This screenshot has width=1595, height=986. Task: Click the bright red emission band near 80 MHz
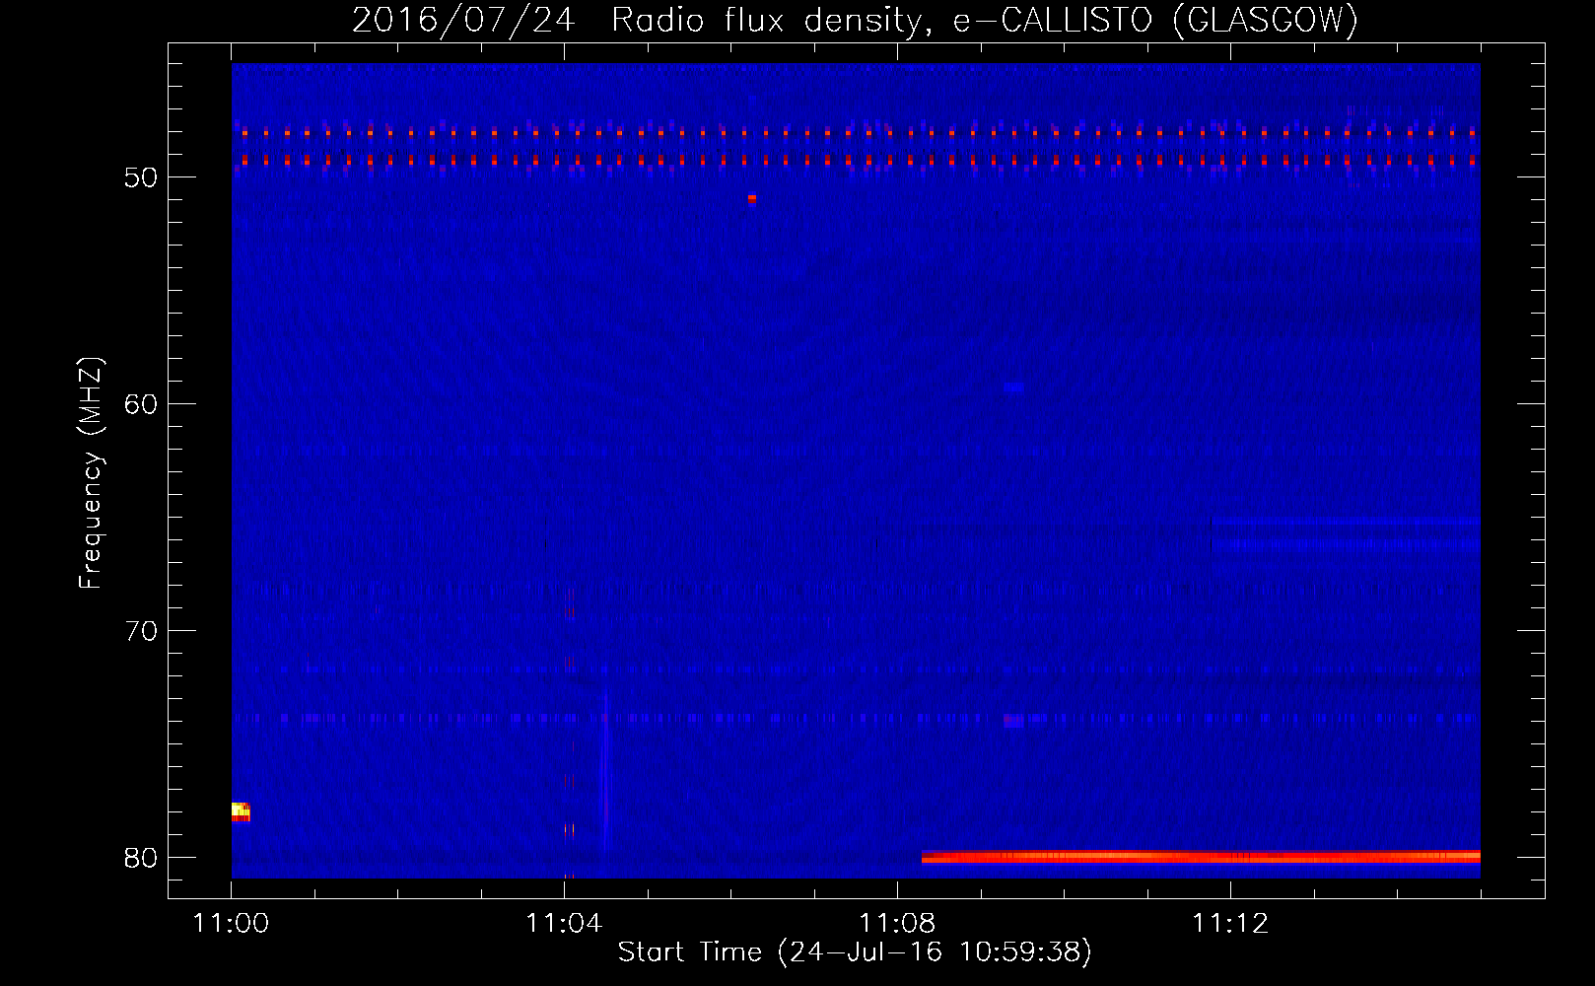(x=1201, y=857)
